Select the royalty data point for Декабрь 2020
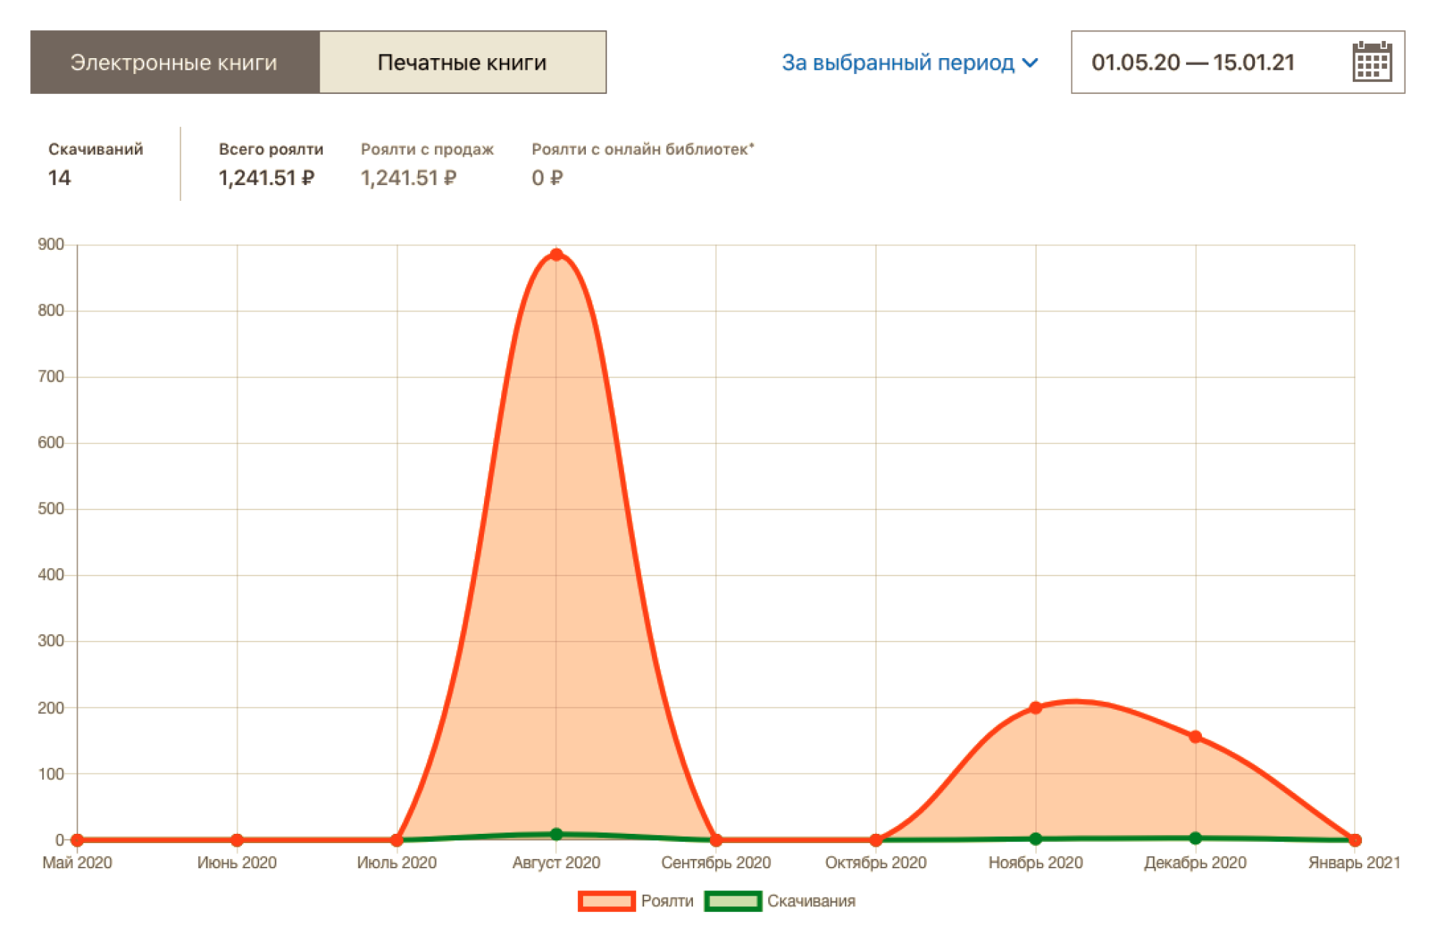The image size is (1436, 935). tap(1195, 737)
